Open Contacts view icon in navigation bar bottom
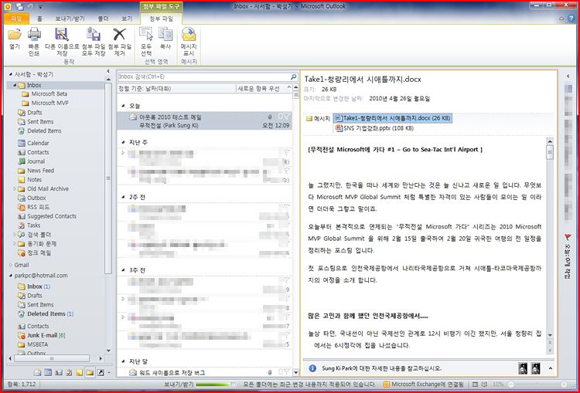This screenshot has height=393, width=580. (x=59, y=372)
